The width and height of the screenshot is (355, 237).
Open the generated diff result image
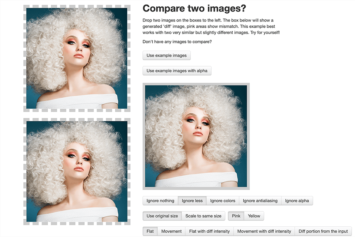pos(196,136)
